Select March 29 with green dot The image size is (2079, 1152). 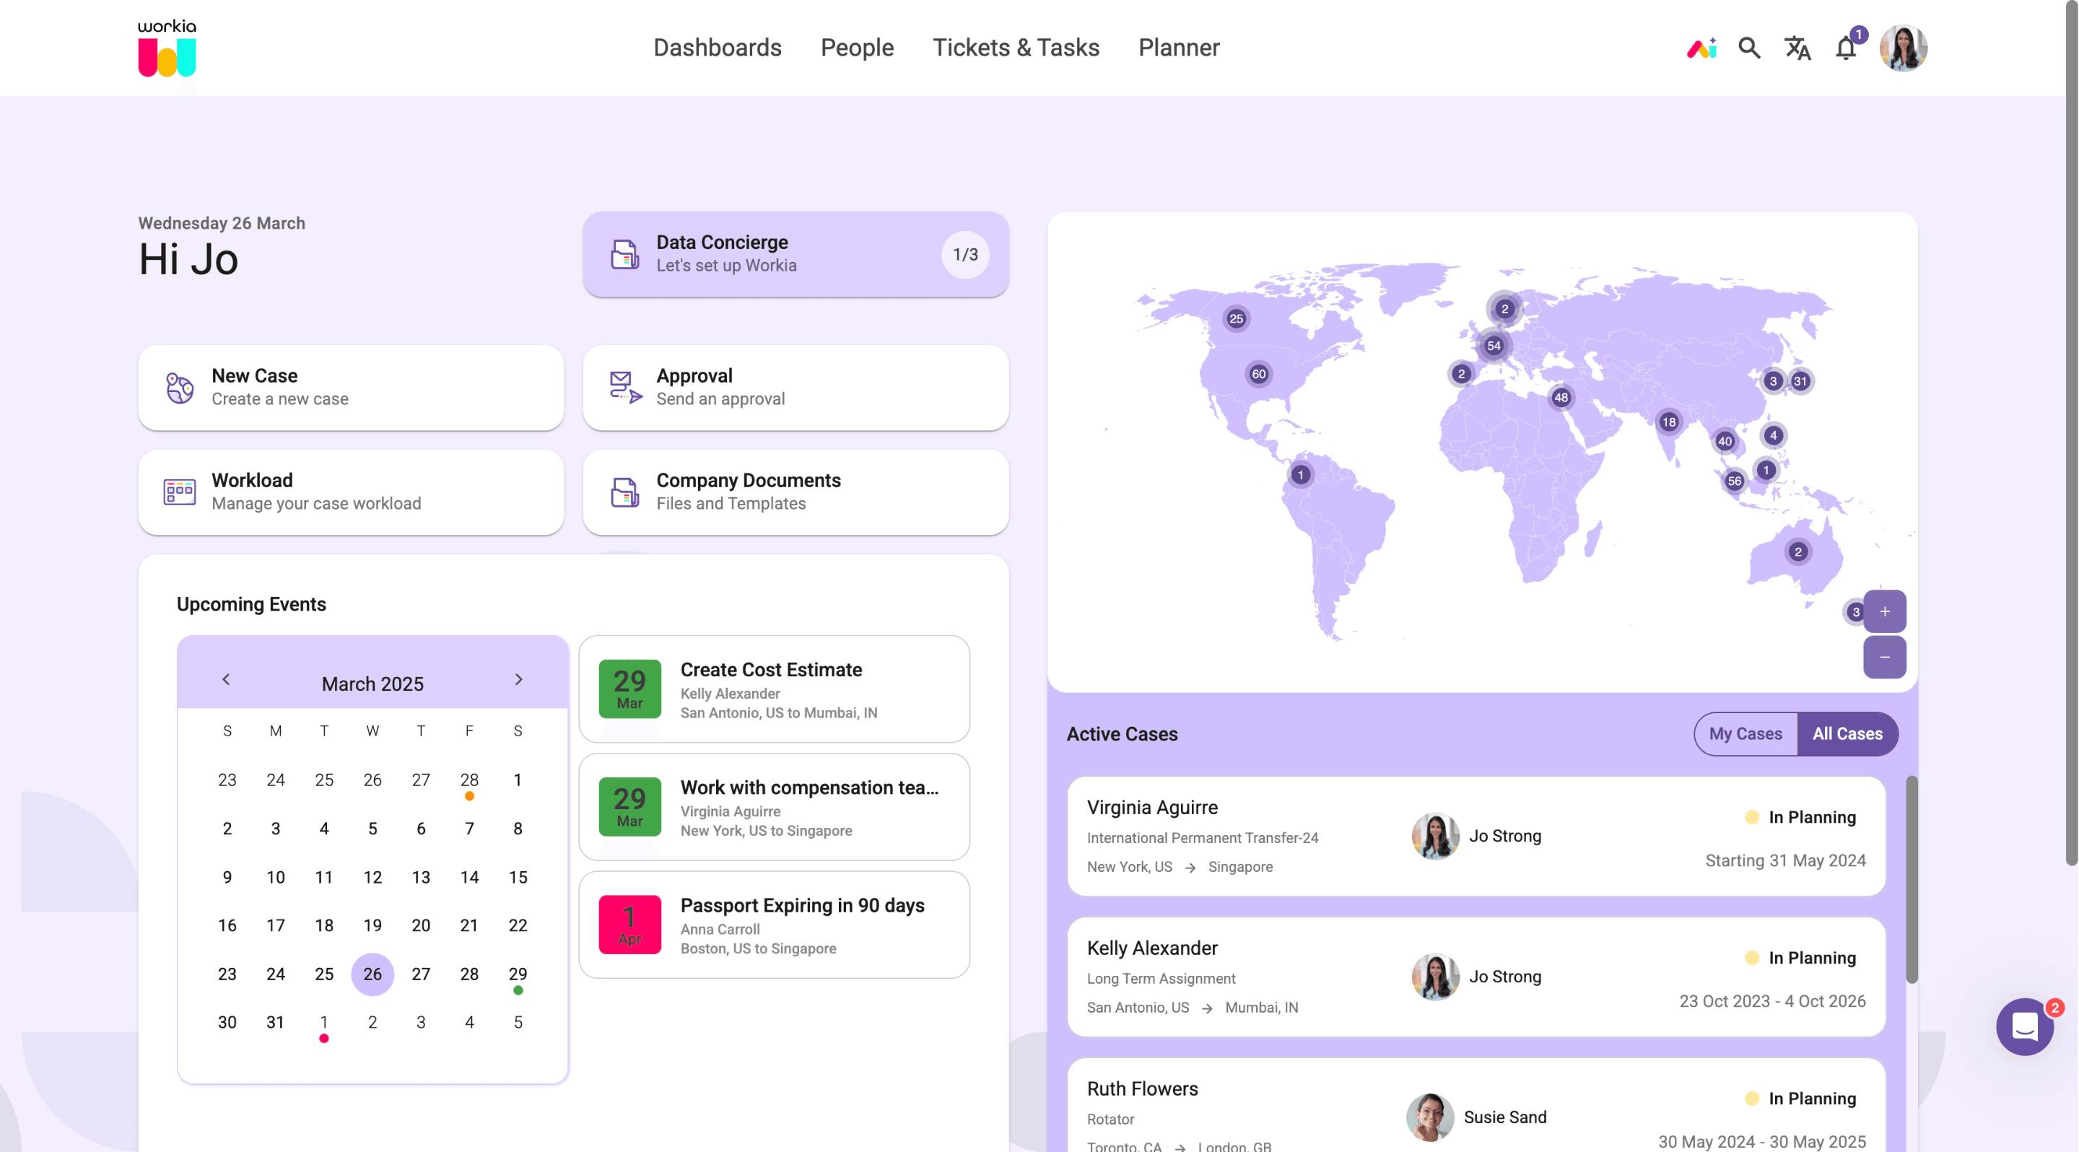[518, 974]
